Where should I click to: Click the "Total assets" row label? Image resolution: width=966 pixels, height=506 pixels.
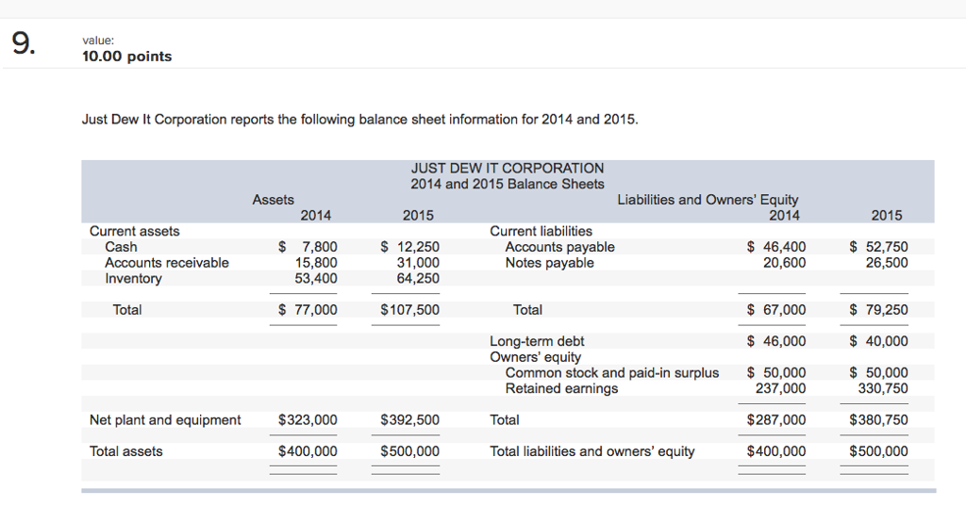(125, 451)
